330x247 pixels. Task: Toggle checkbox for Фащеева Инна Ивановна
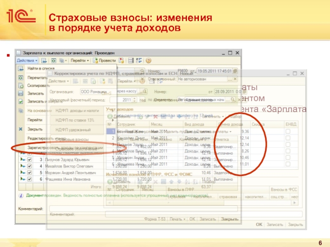tap(29, 179)
